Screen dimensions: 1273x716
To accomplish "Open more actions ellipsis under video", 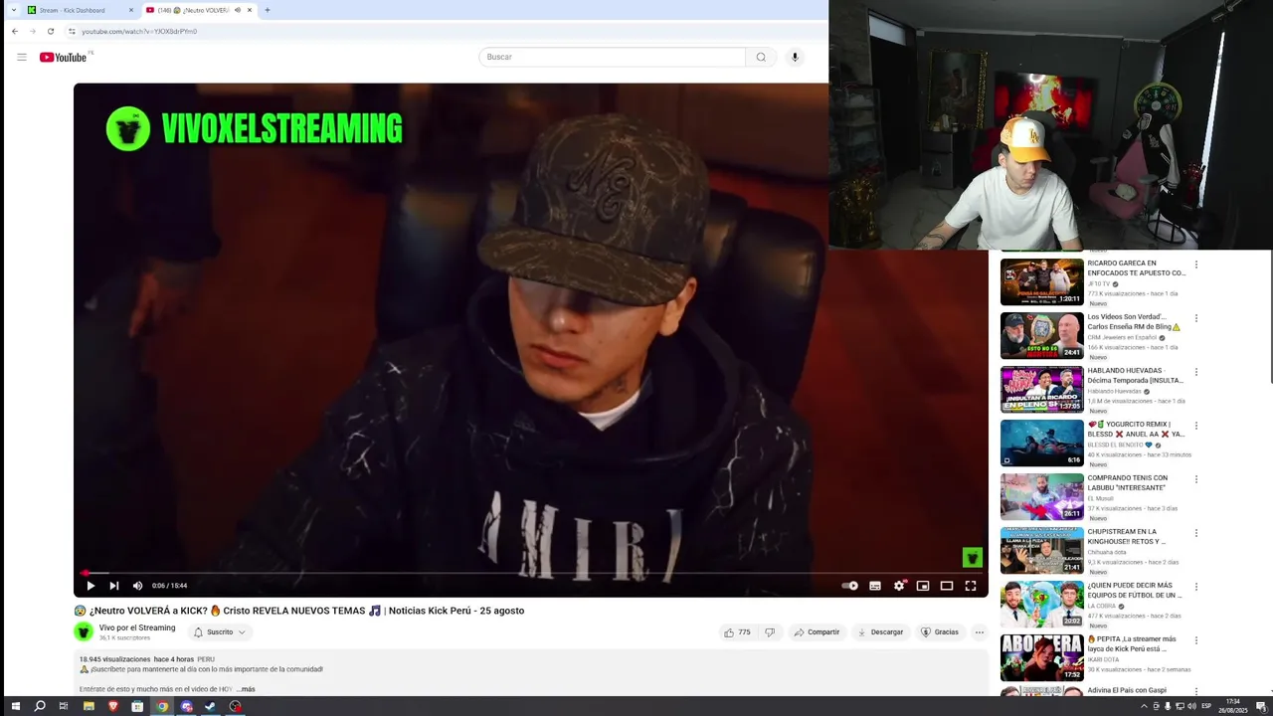I will pos(980,632).
